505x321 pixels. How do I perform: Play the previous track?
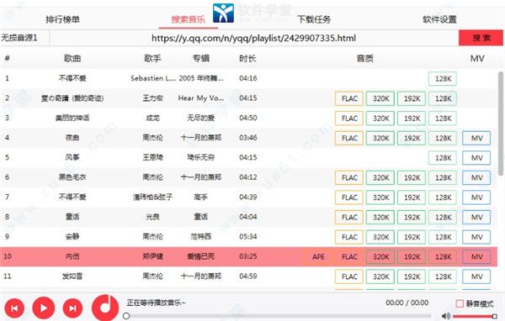[14, 308]
